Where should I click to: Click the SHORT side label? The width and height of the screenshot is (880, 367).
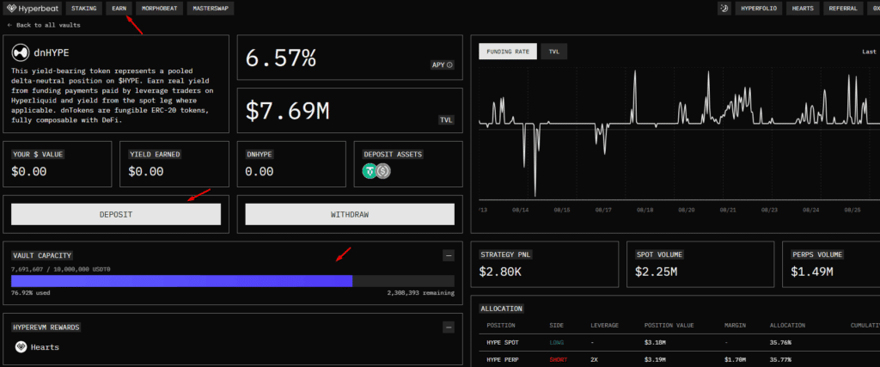tap(558, 360)
